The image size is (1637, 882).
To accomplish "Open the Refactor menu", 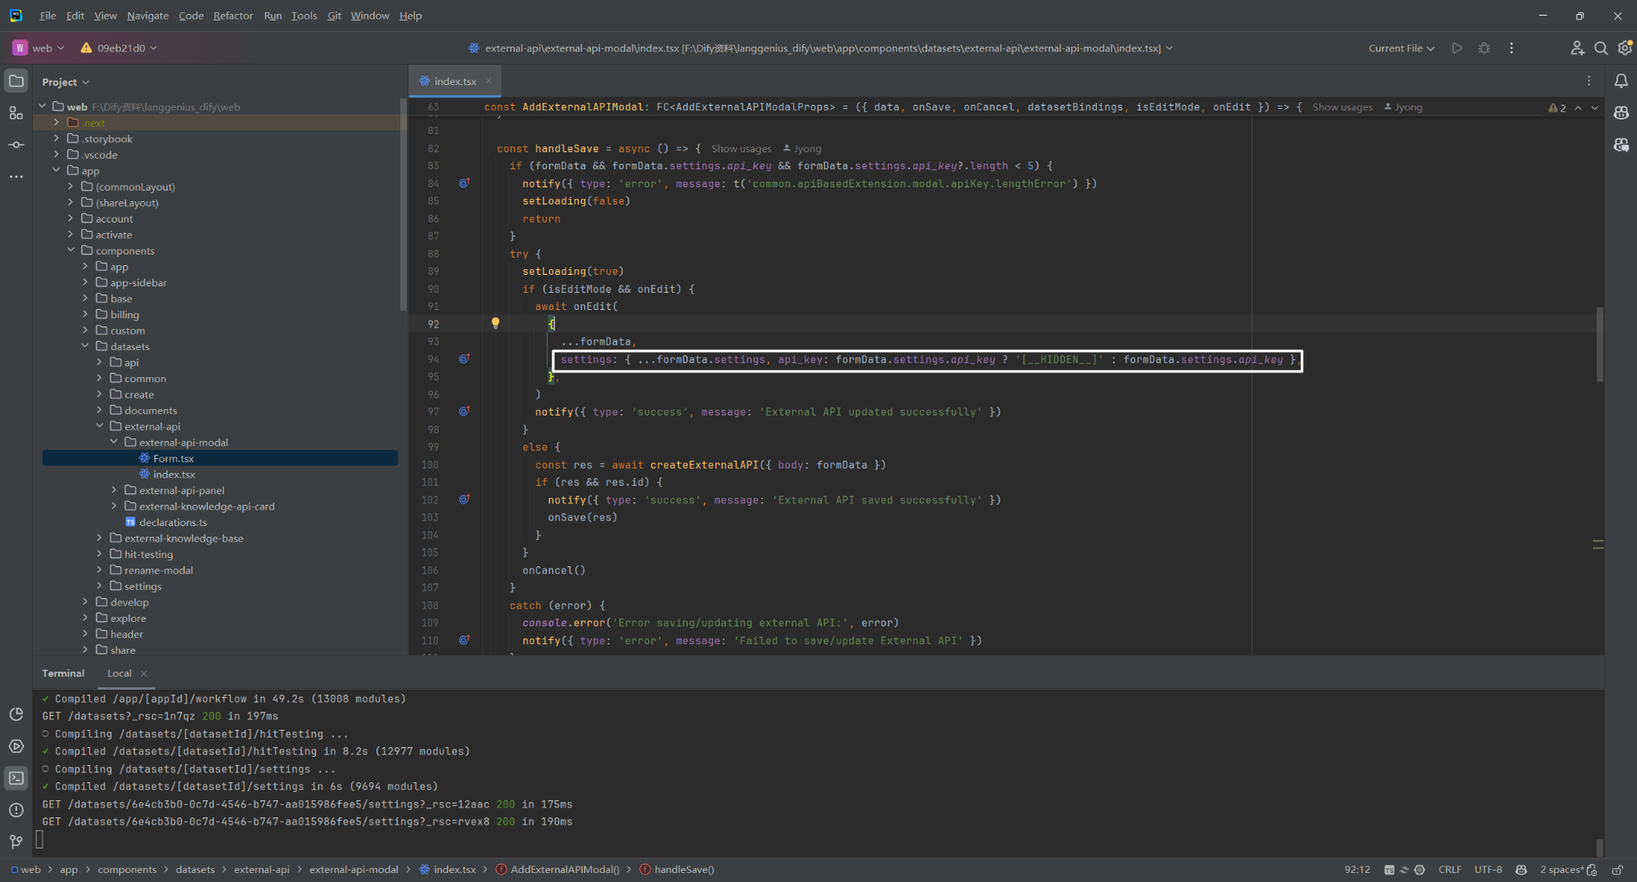I will (232, 15).
